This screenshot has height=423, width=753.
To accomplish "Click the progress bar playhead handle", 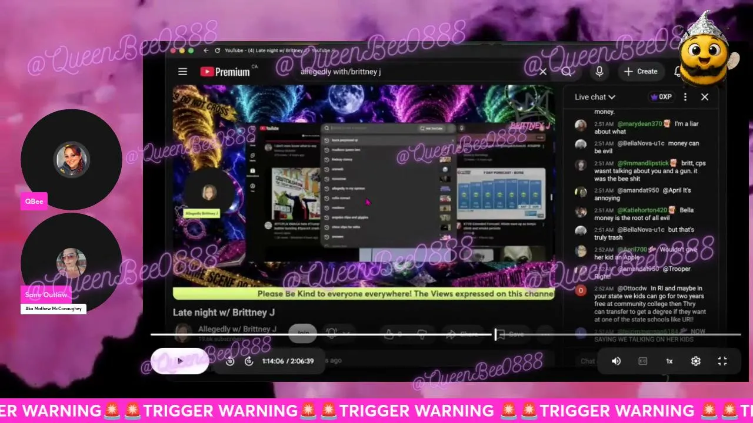I will [495, 334].
